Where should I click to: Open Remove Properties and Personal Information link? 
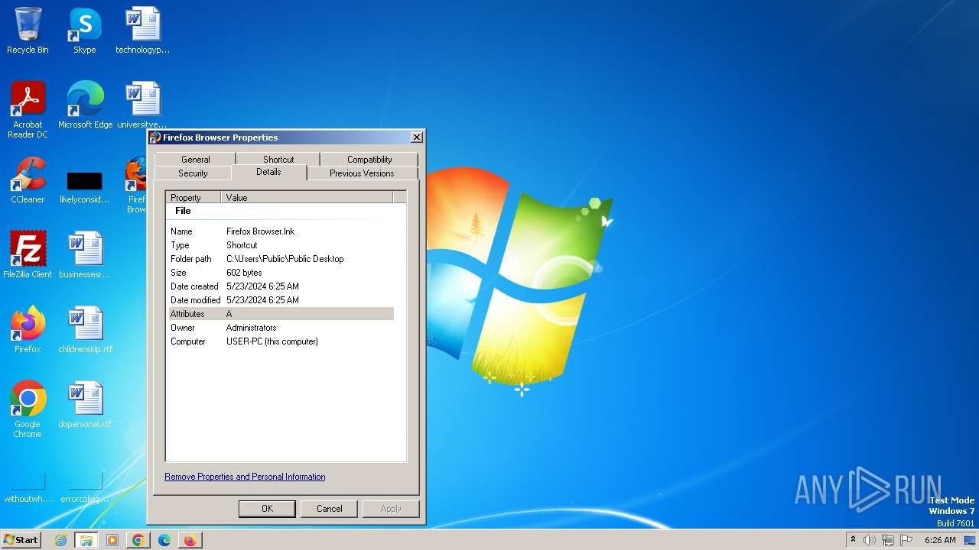[245, 477]
